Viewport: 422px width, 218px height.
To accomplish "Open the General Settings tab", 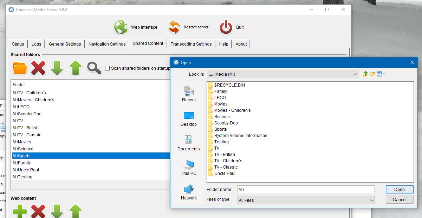I will (65, 44).
